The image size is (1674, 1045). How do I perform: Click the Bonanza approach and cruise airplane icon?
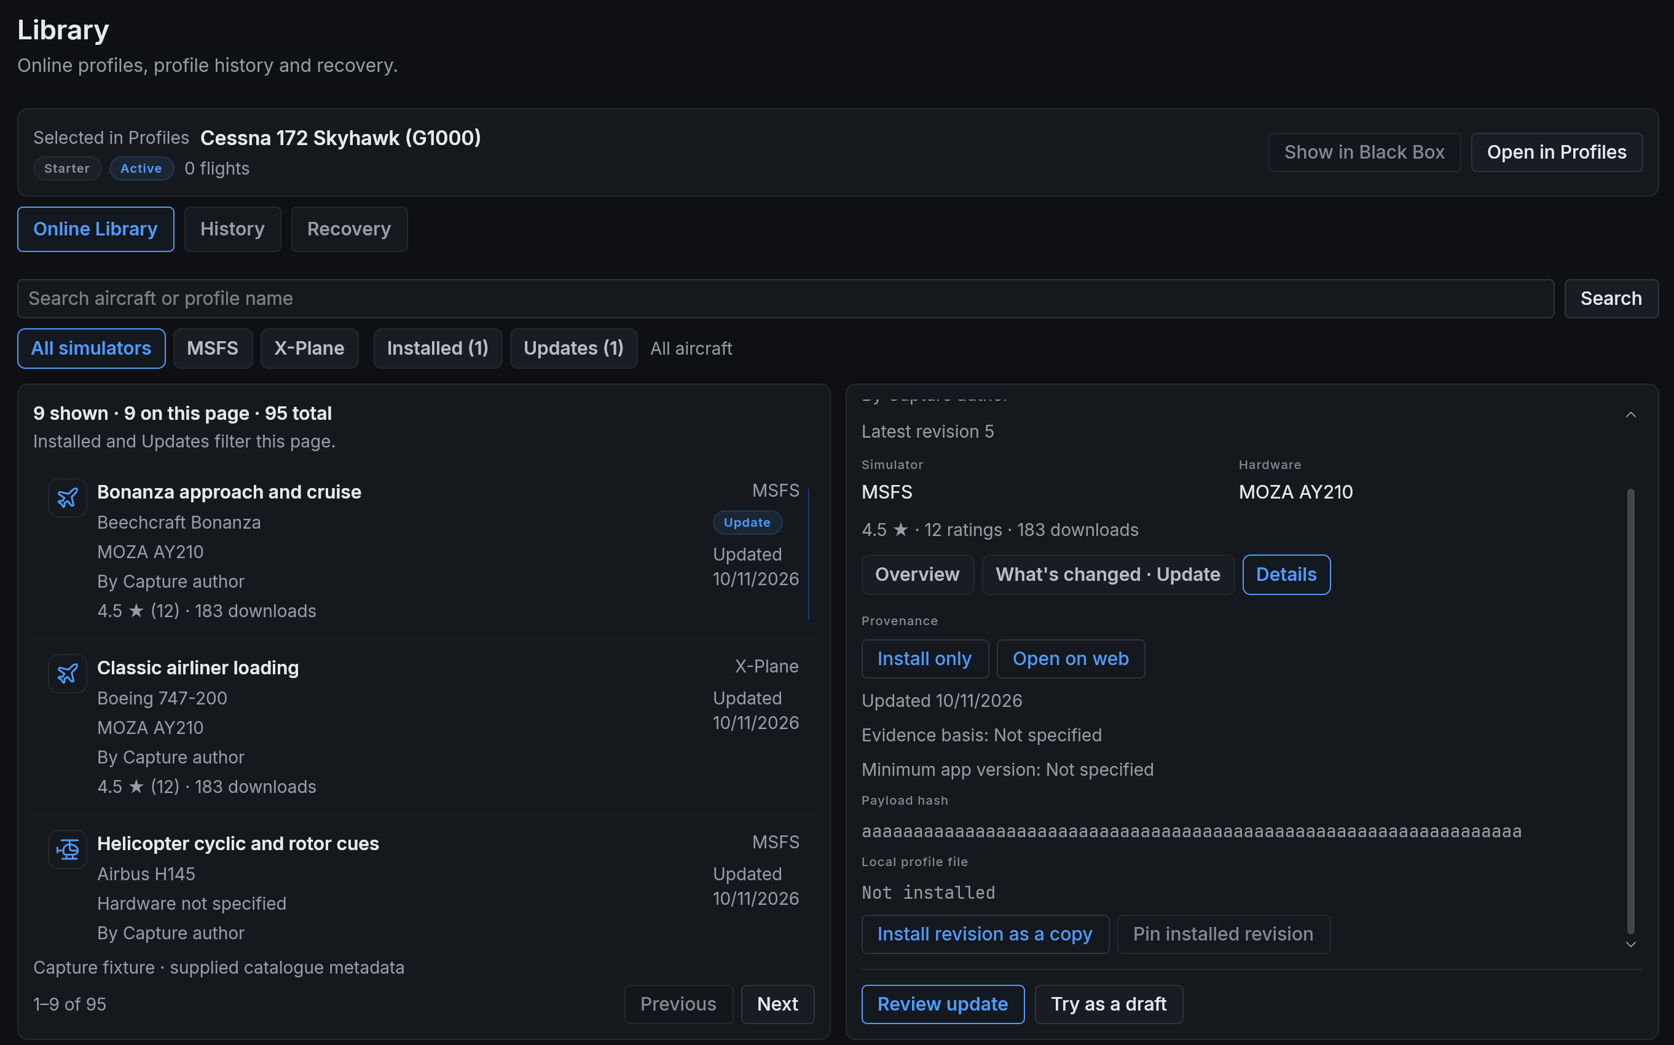tap(67, 498)
